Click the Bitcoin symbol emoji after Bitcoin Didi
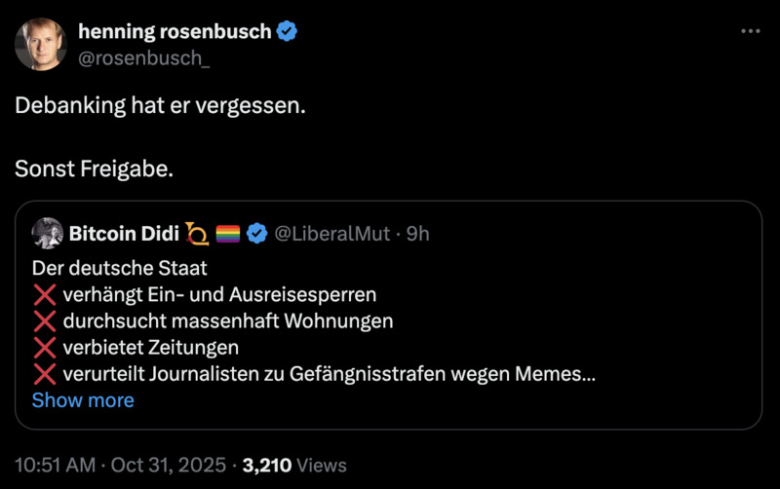The height and width of the screenshot is (489, 780). 197,234
